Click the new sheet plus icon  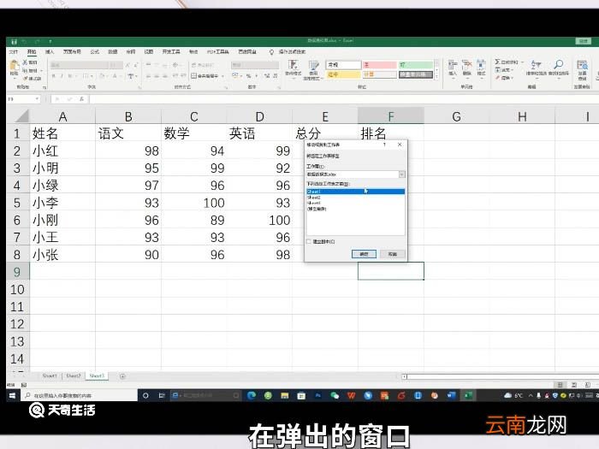tap(122, 376)
